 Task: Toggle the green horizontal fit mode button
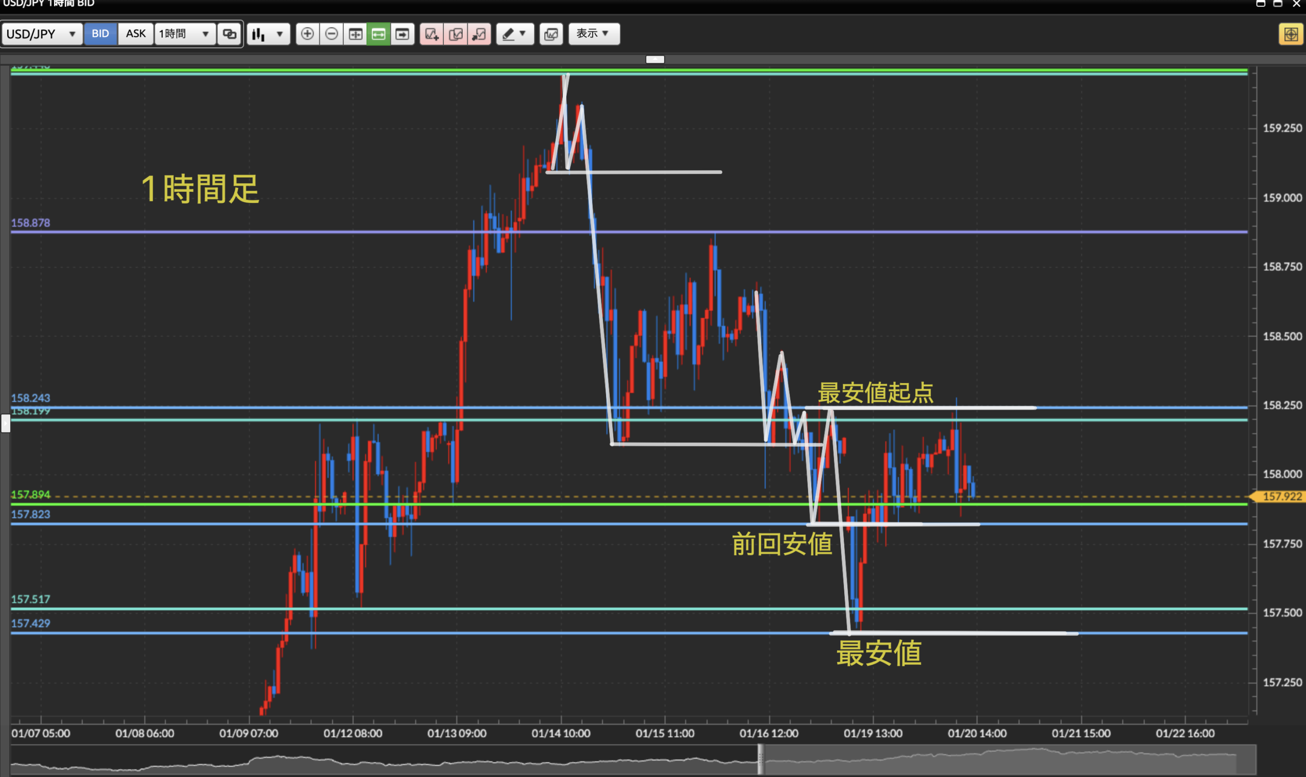pyautogui.click(x=379, y=34)
